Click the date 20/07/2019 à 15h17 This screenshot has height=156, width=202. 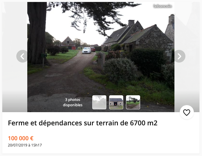(25, 145)
